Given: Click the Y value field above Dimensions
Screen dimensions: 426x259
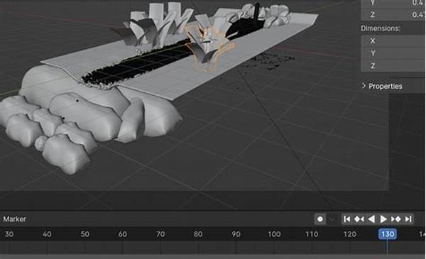Looking at the screenshot, I should click(x=393, y=3).
